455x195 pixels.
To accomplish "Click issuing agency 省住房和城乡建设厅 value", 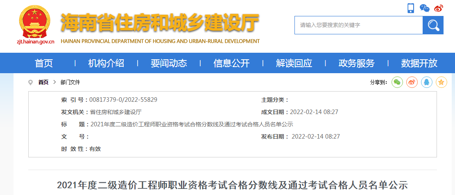I will [115, 112].
